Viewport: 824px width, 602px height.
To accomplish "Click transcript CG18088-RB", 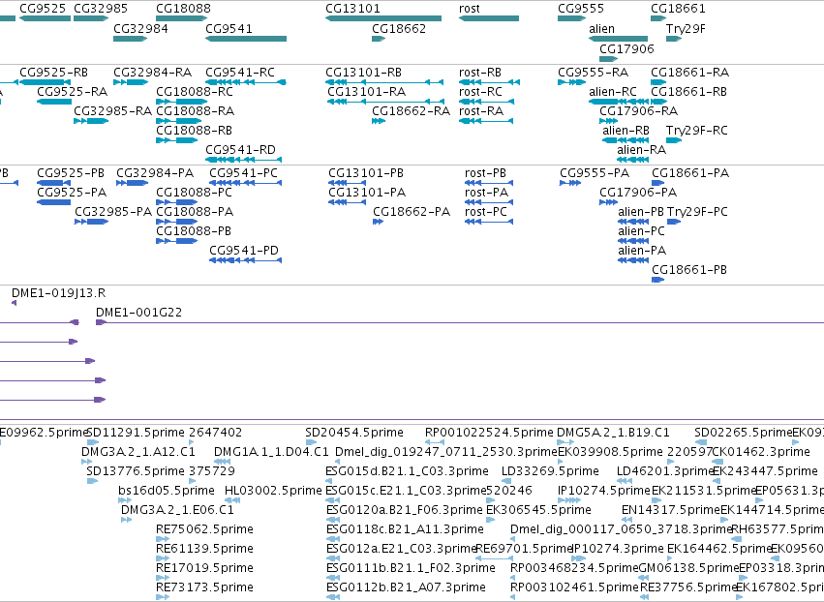I will (x=176, y=140).
